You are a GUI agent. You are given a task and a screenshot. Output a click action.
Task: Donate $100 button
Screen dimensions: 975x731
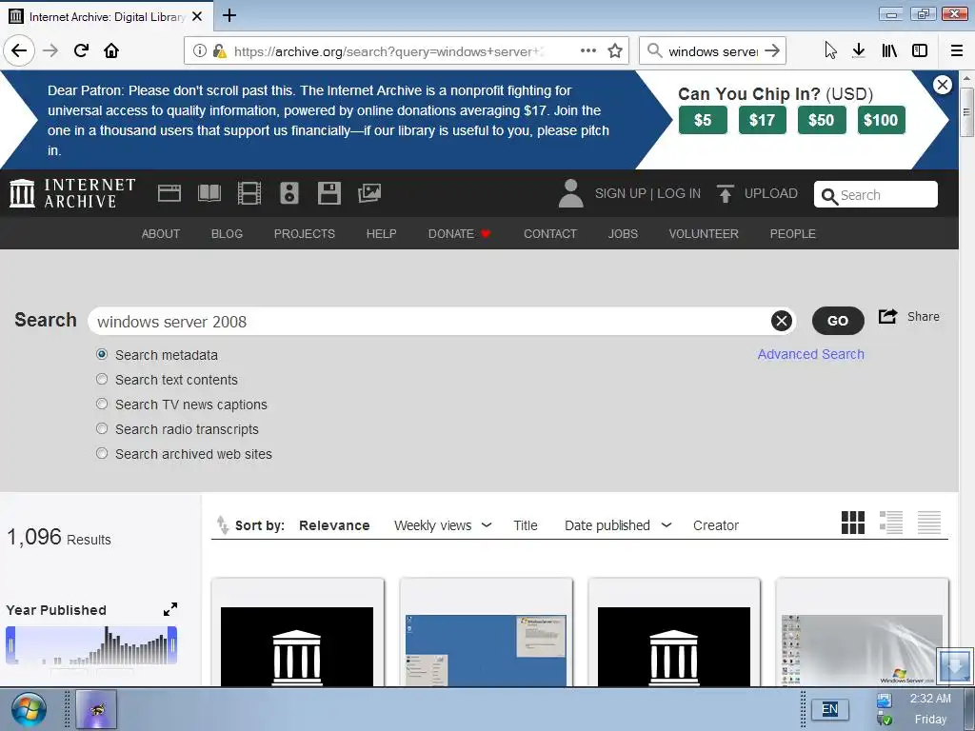(x=881, y=120)
